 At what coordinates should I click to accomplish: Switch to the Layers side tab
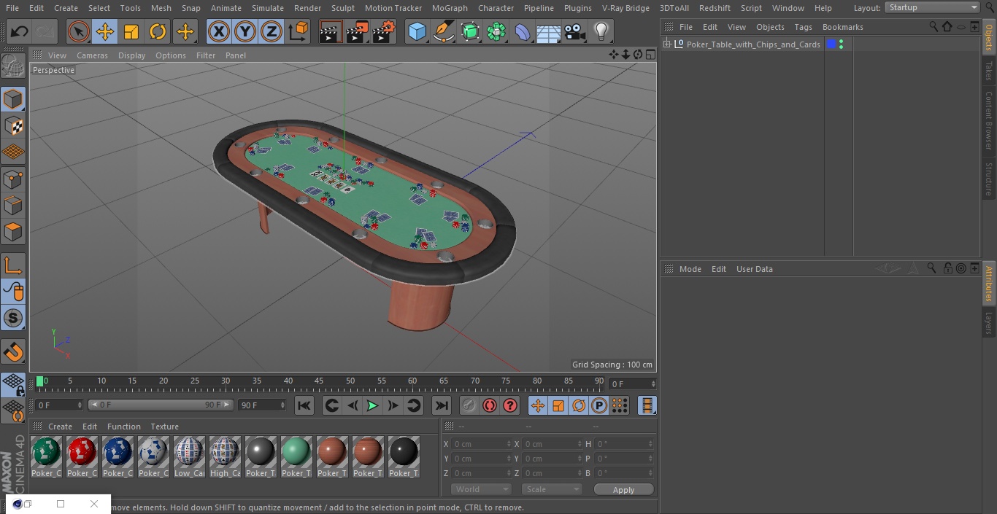click(x=989, y=323)
